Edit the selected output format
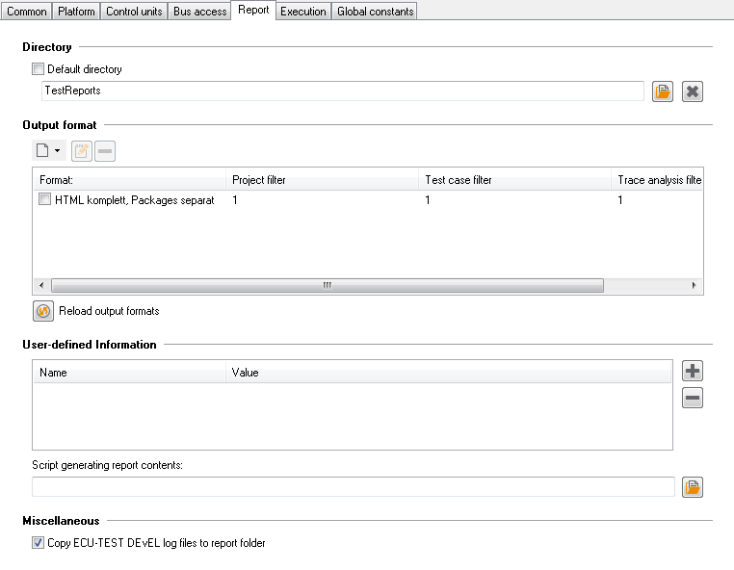Image resolution: width=734 pixels, height=570 pixels. 82,151
